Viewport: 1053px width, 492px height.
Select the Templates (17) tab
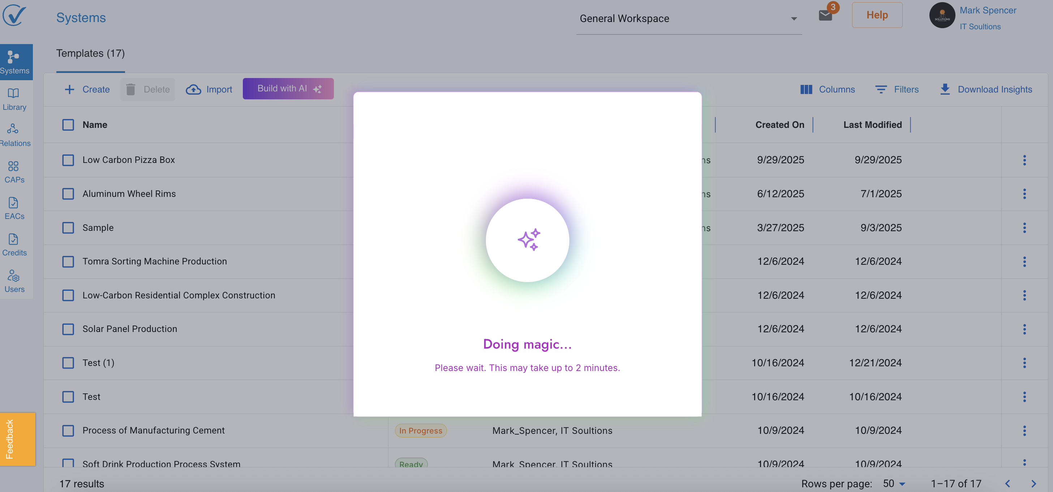click(x=90, y=53)
